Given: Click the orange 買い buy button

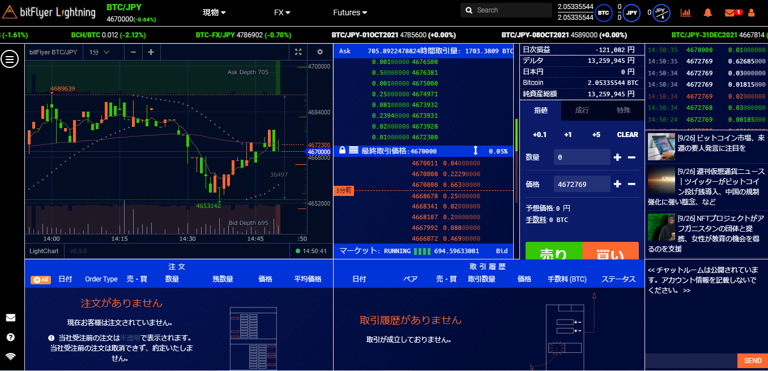Looking at the screenshot, I should [x=610, y=251].
